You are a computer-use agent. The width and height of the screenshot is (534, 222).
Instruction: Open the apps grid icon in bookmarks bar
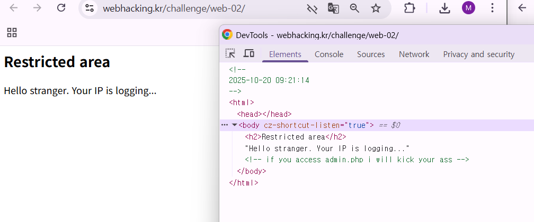(x=12, y=33)
